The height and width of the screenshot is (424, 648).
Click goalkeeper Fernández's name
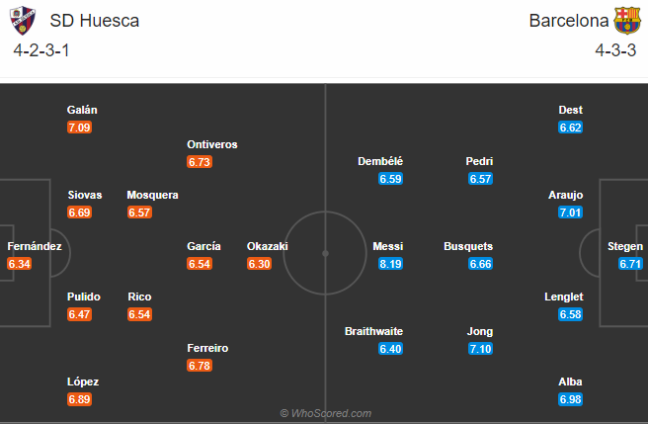34,246
